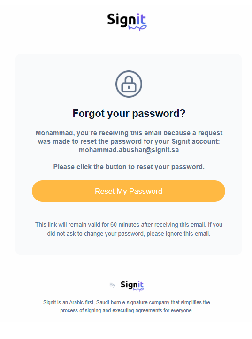Click the circled padlock icon
Screen dimensions: 252x339
click(x=129, y=84)
